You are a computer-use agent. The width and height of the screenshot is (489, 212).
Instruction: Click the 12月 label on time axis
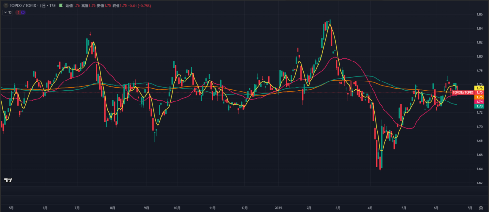(x=245, y=208)
